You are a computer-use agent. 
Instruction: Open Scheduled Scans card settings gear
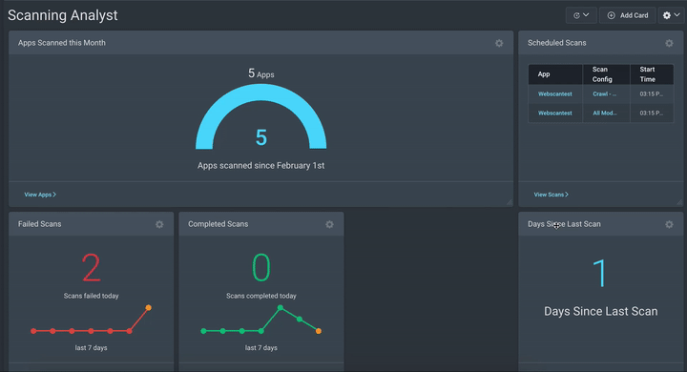669,43
